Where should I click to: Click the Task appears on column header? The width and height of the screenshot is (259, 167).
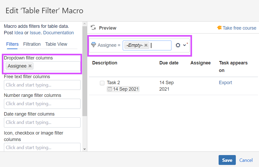233,66
